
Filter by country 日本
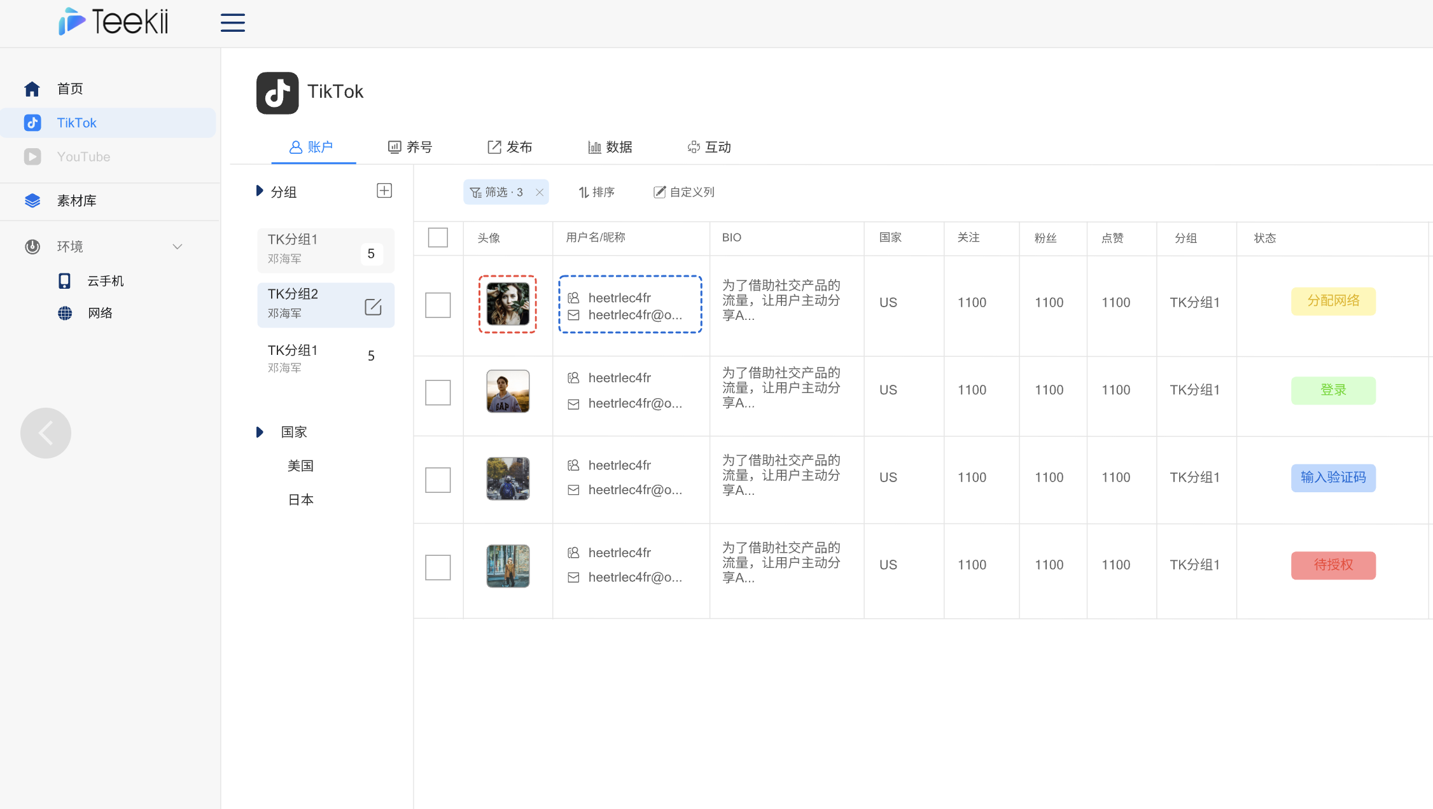[300, 500]
